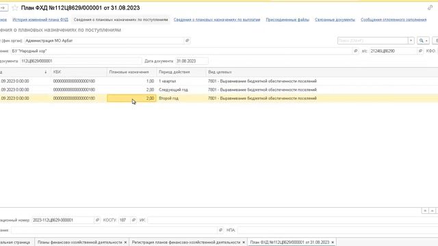Open link icon beside registration number 2023-112Ц8629-000001
This screenshot has width=438, height=246.
click(x=97, y=220)
